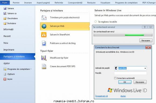
Task: Open Programe de completare ribbon tab
Action: pos(126,3)
